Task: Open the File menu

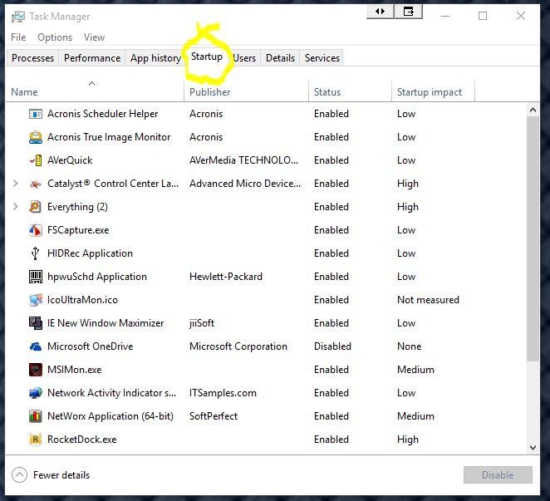Action: click(18, 37)
